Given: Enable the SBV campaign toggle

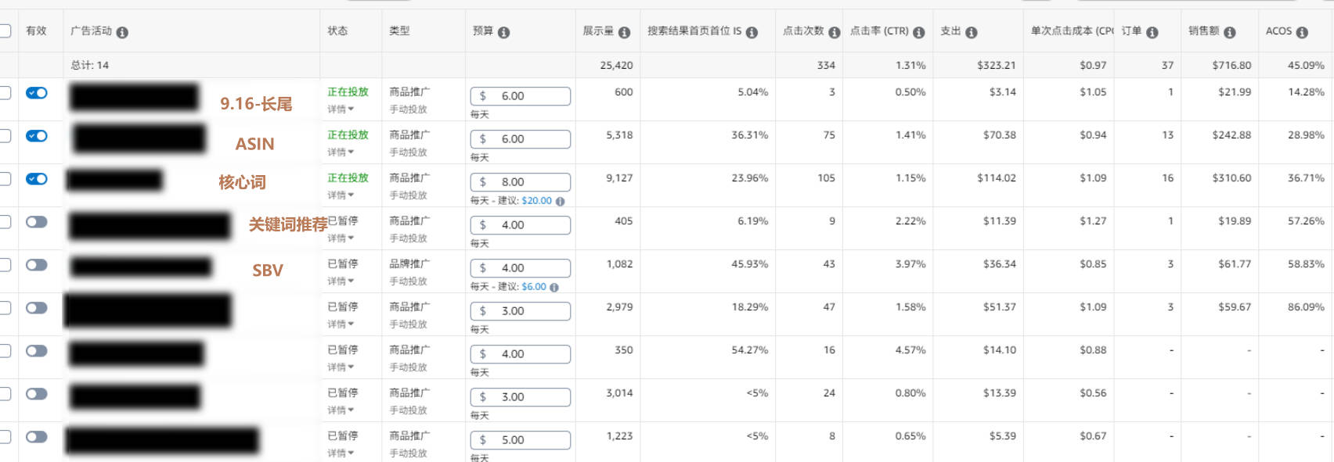Looking at the screenshot, I should (37, 265).
